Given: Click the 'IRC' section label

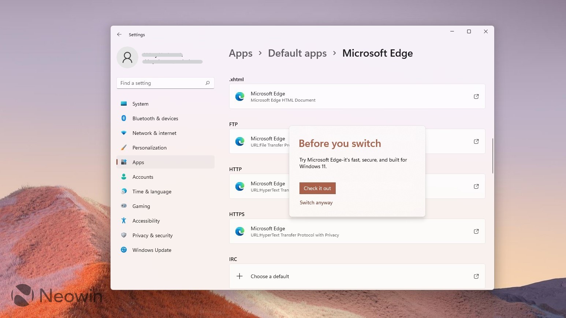Looking at the screenshot, I should coord(233,259).
